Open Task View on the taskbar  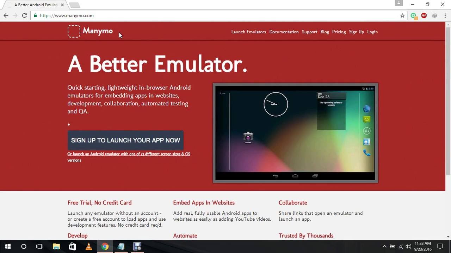(40, 247)
